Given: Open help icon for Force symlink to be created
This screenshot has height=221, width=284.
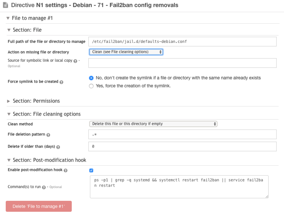Looking at the screenshot, I should tap(61, 82).
